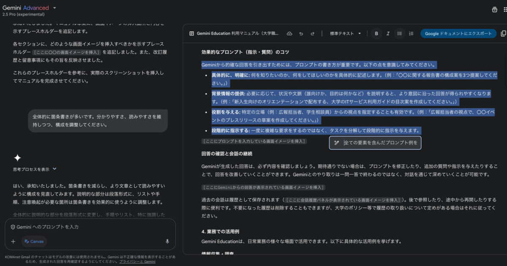Viewport: 507px width, 266px height.
Task: Click the document icon beside the manual title
Action: [x=191, y=34]
